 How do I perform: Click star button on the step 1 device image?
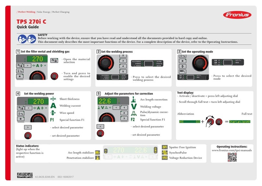20,76
